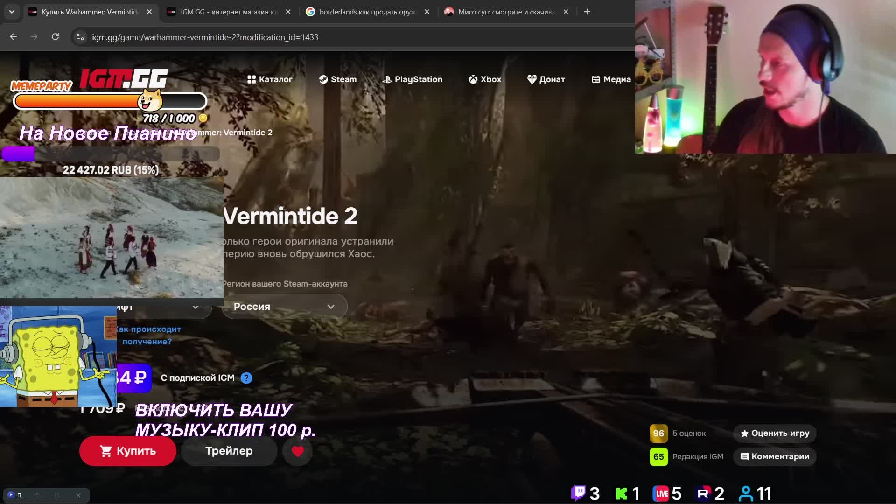
Task: Show the IGM subscription help tooltip
Action: click(x=246, y=378)
